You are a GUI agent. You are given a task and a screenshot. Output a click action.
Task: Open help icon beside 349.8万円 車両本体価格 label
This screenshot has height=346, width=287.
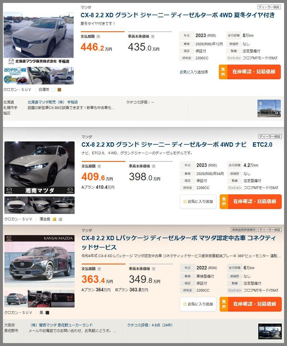(x=154, y=269)
